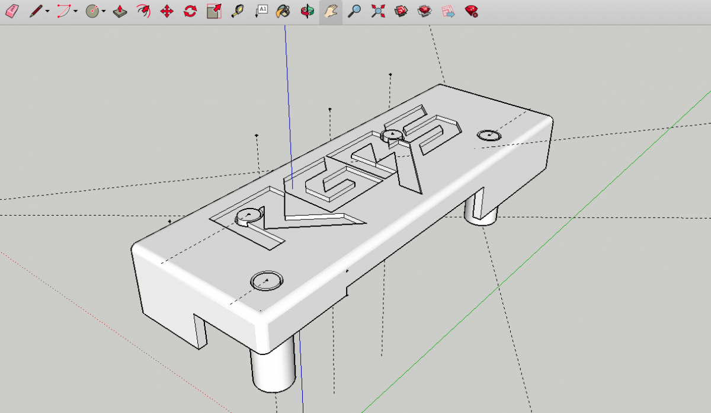Open the Line tool dropdown arrow
The width and height of the screenshot is (711, 413).
(x=47, y=11)
